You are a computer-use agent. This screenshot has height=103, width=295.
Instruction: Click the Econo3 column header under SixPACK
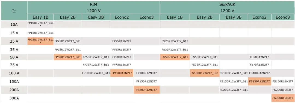point(283,17)
